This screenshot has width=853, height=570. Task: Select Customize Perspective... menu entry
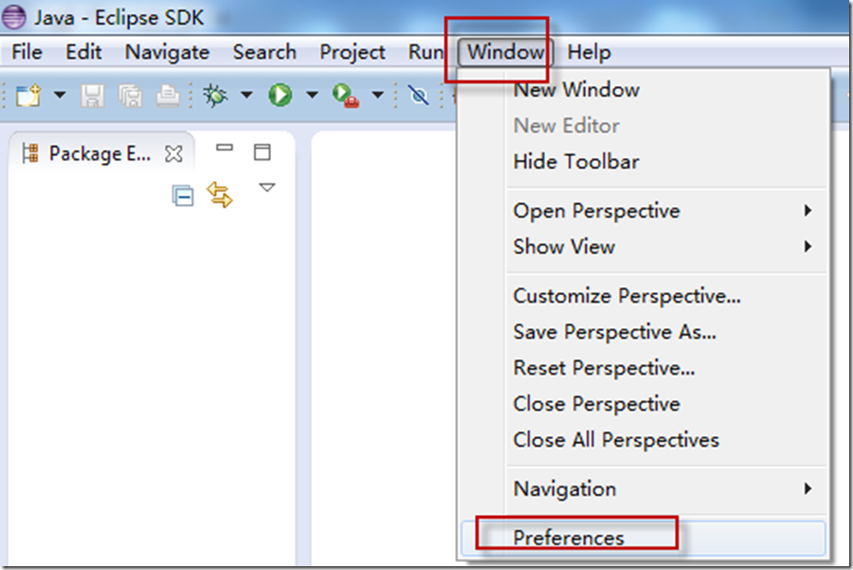(643, 296)
